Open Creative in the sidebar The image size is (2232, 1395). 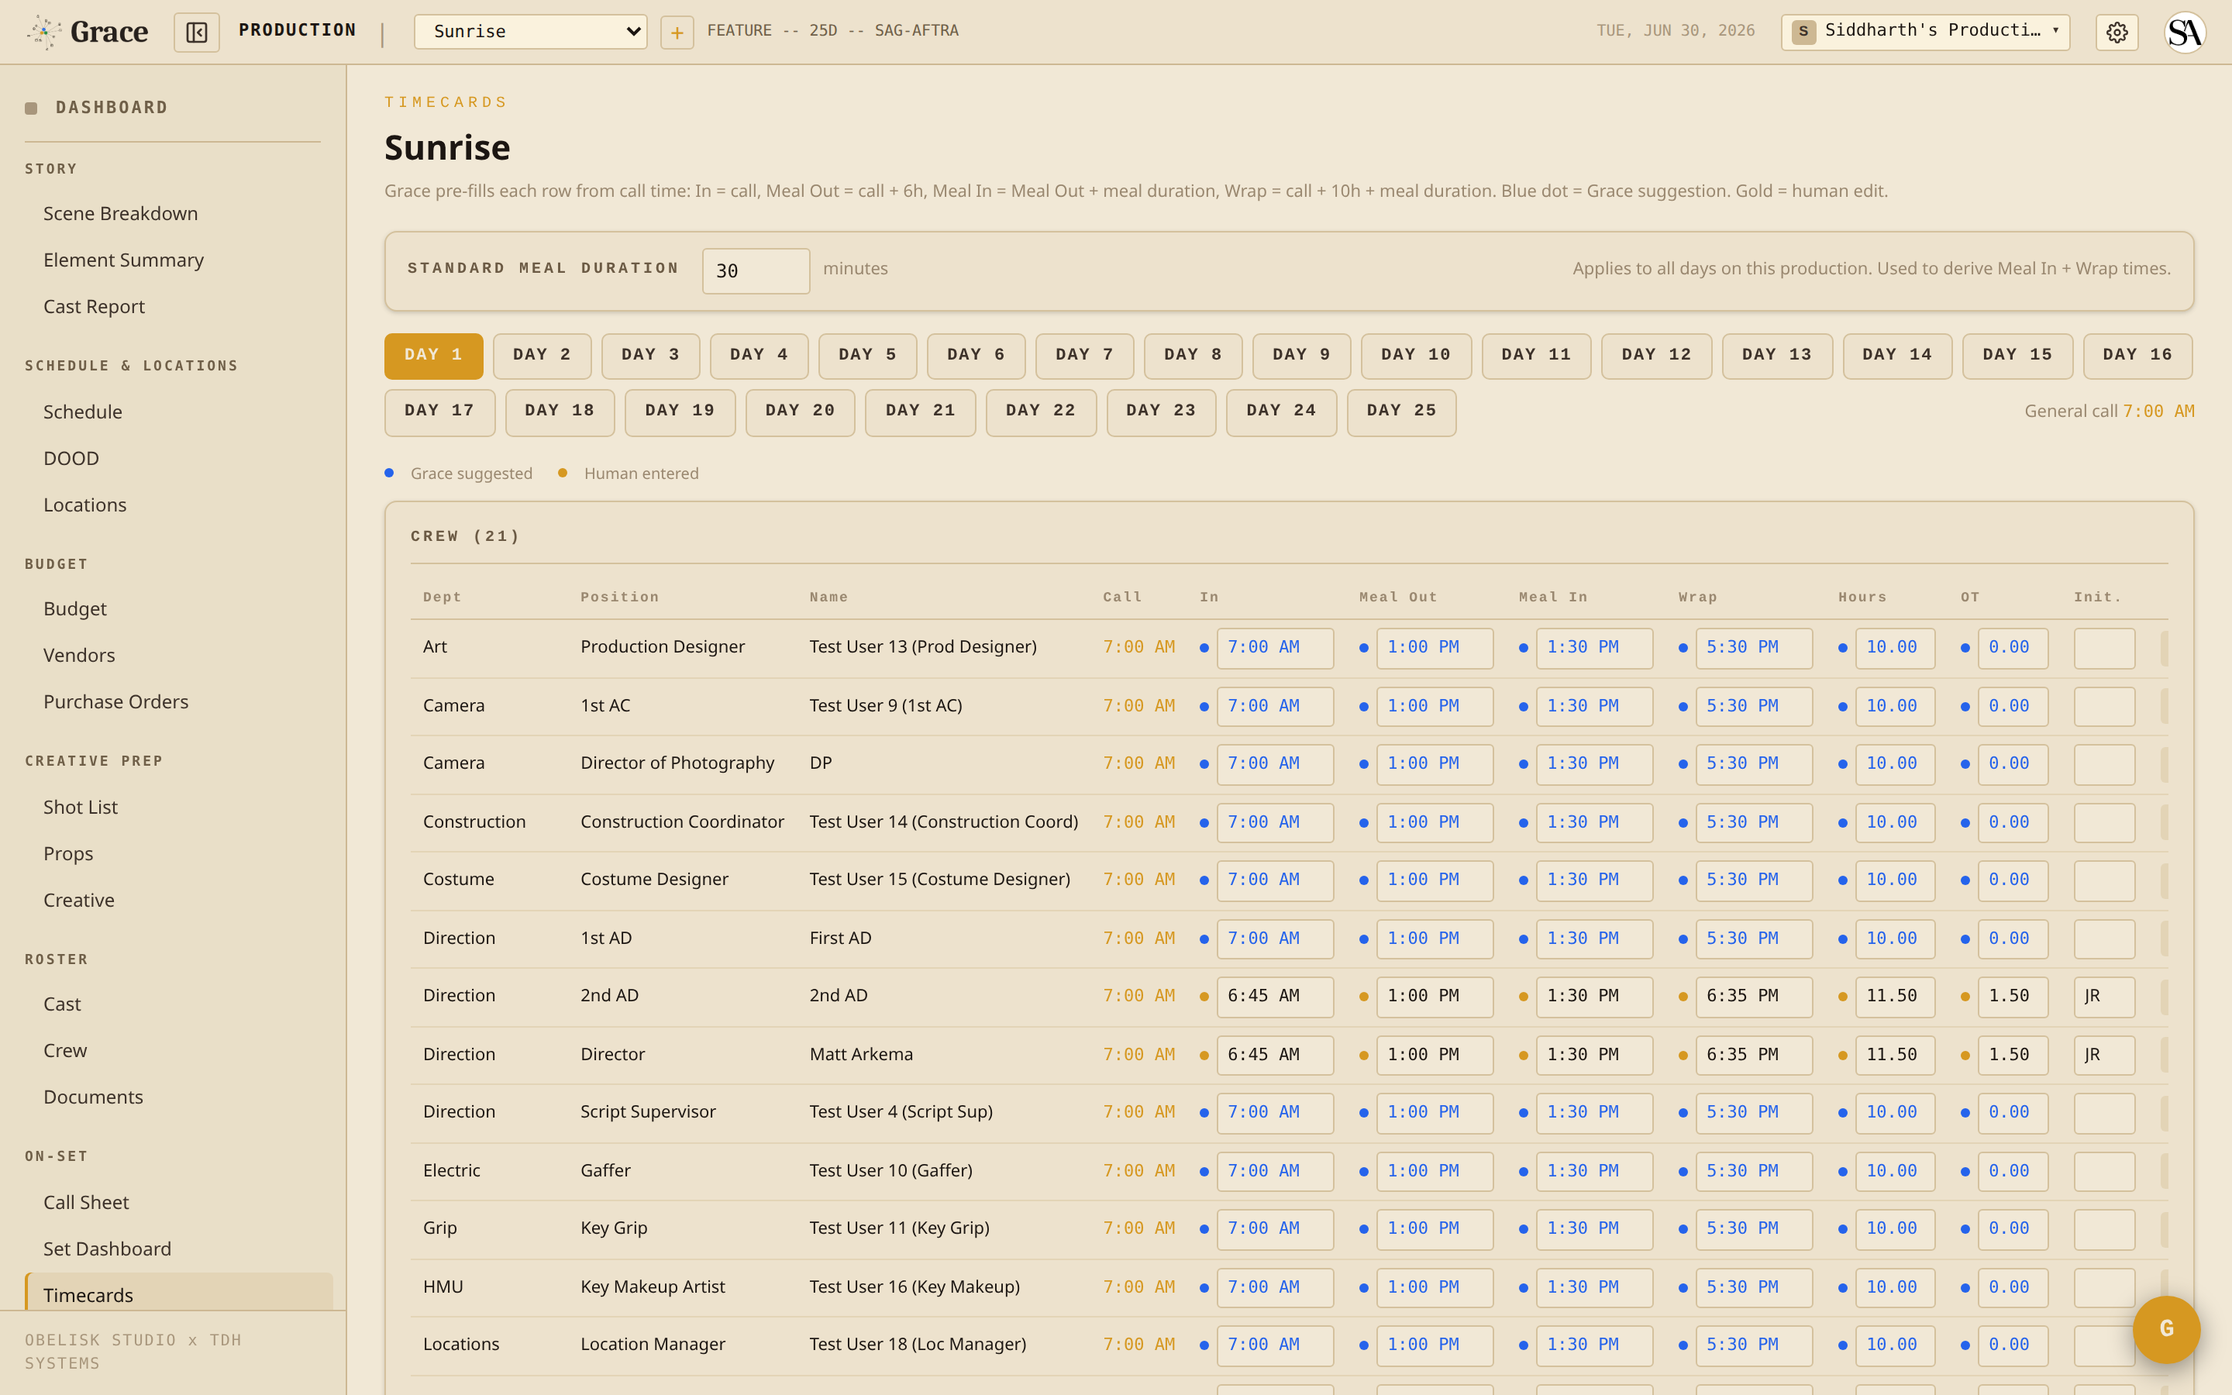tap(79, 901)
